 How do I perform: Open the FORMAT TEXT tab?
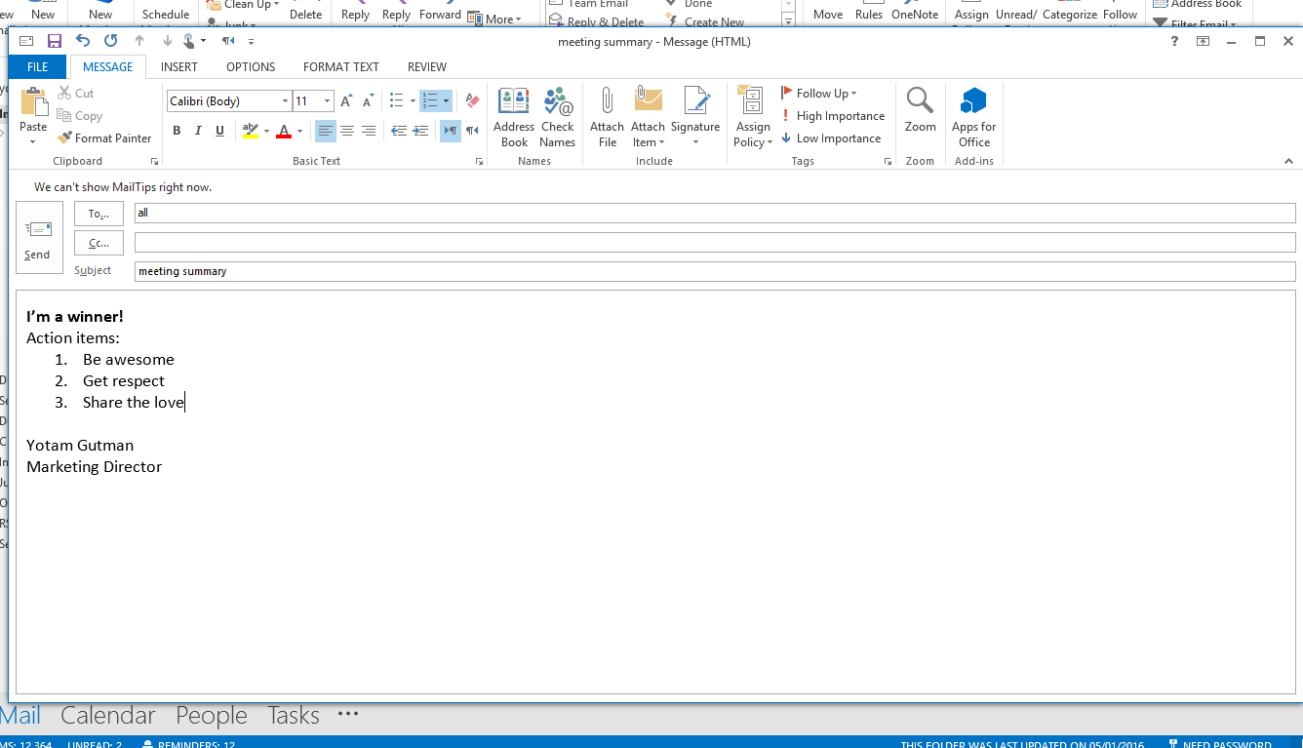340,67
